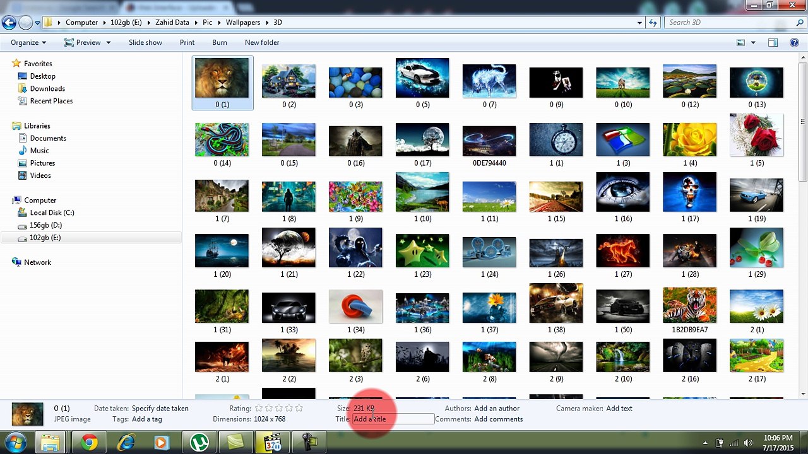
Task: Click the Preview toolbar button
Action: tap(82, 43)
